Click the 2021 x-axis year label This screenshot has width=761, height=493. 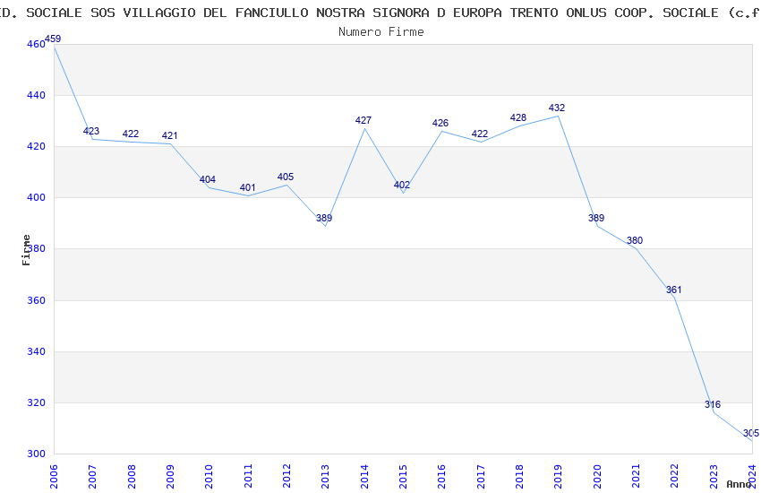click(x=636, y=477)
